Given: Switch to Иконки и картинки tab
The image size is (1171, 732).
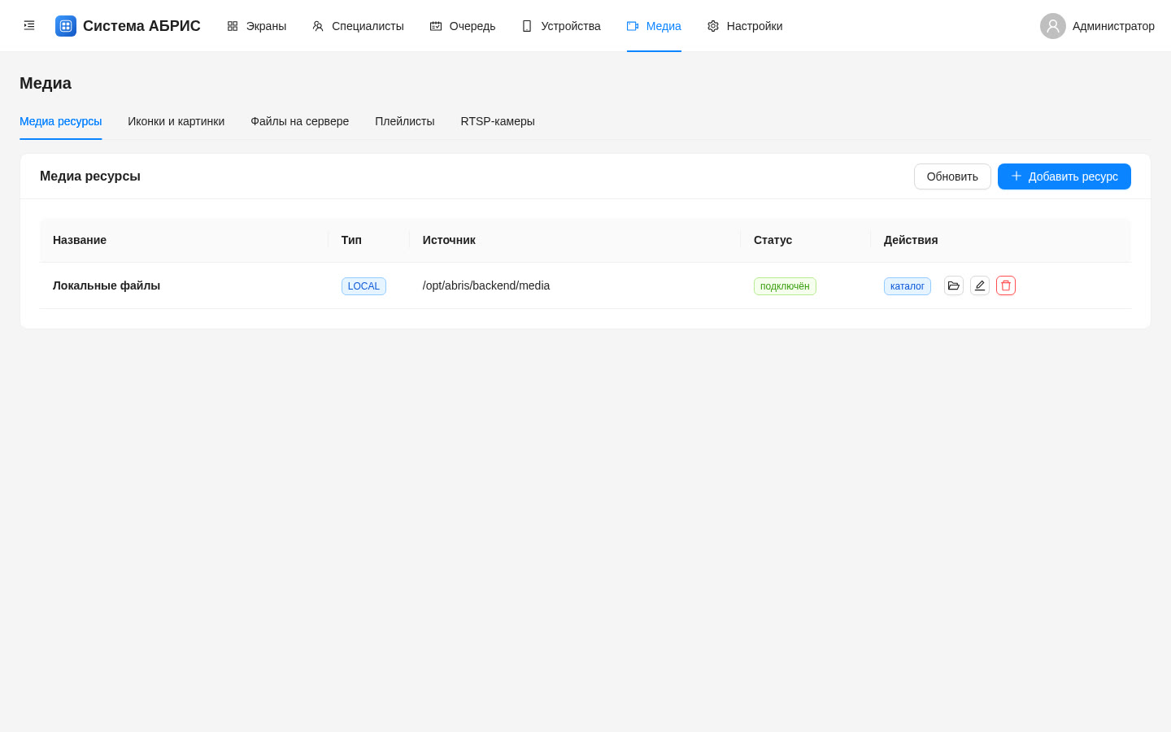Looking at the screenshot, I should click(x=176, y=121).
